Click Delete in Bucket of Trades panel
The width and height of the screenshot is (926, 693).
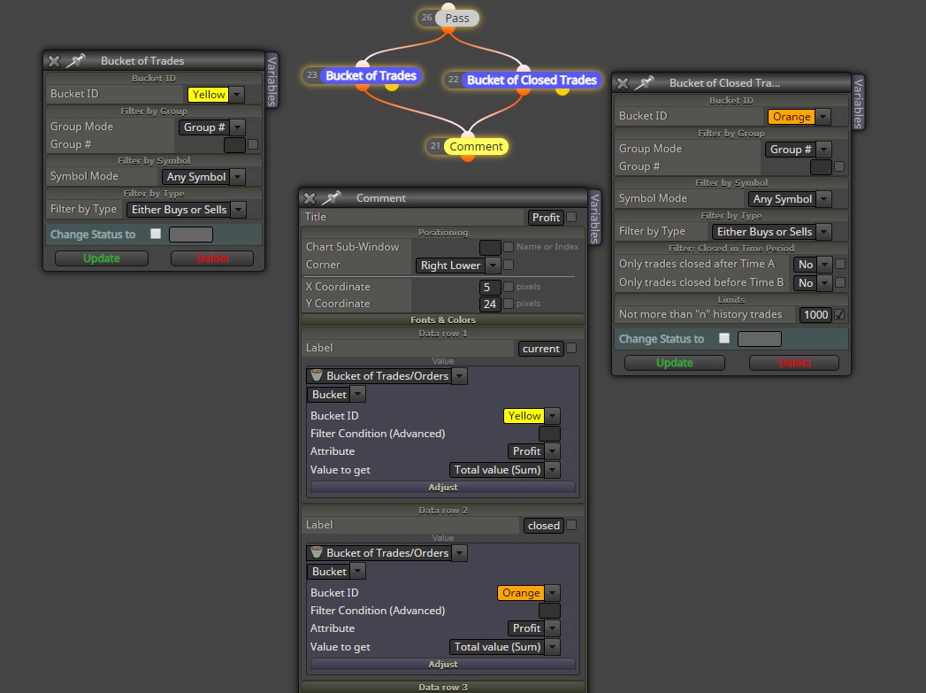point(212,258)
